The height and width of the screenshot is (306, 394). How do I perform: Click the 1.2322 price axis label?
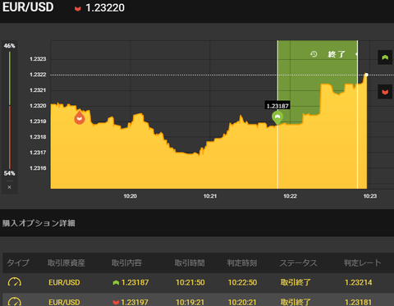38,75
